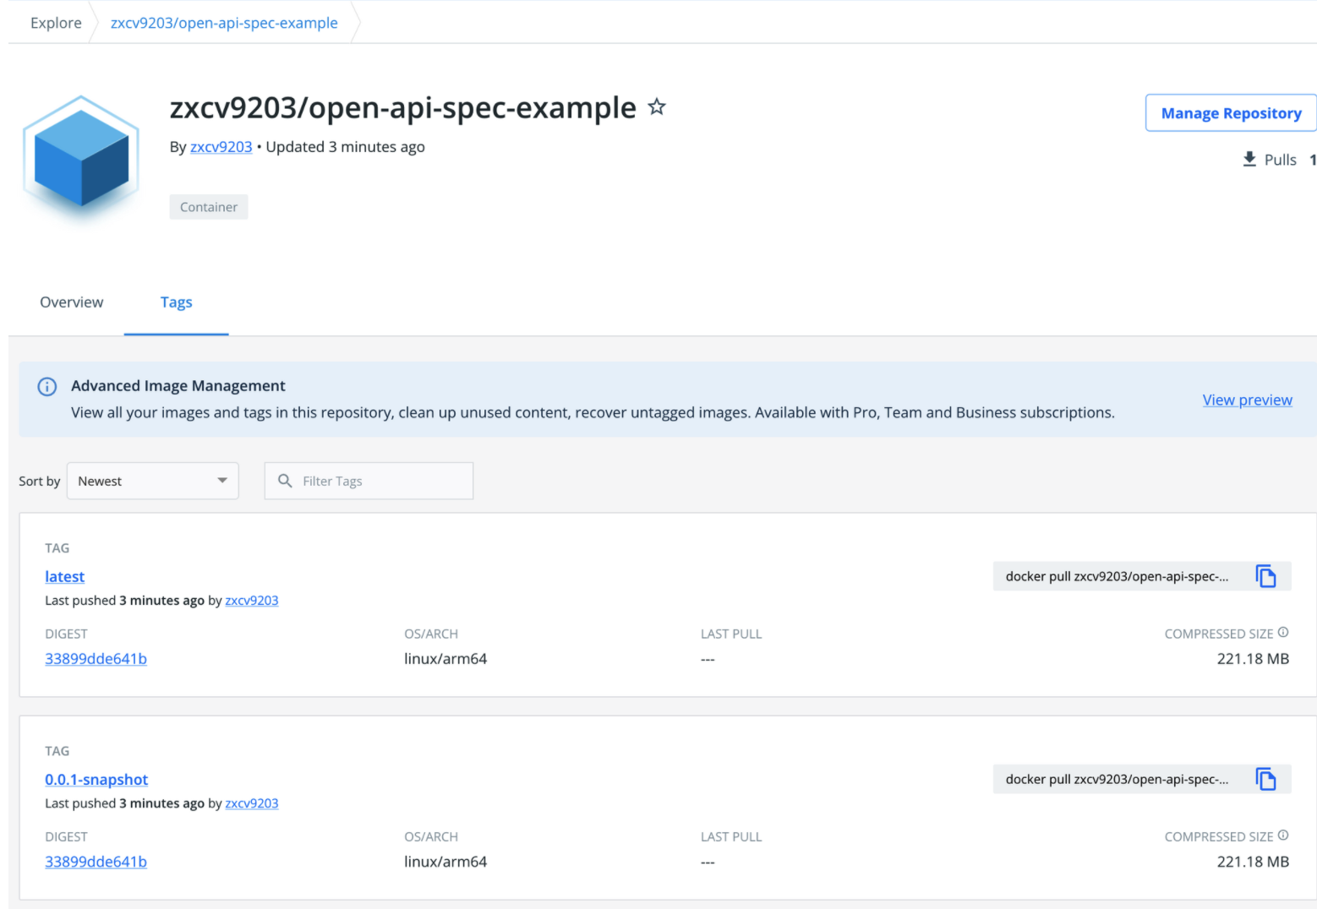Select the Tags tab
The image size is (1317, 909).
pyautogui.click(x=177, y=302)
